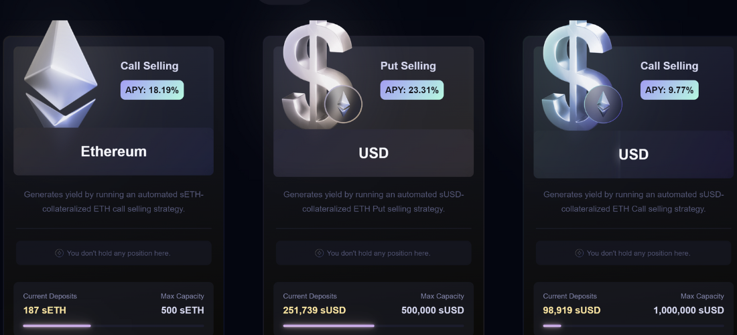Screen dimensions: 737x335
Task: Click the ETH coin badge on USD Call Selling card
Action: click(603, 105)
